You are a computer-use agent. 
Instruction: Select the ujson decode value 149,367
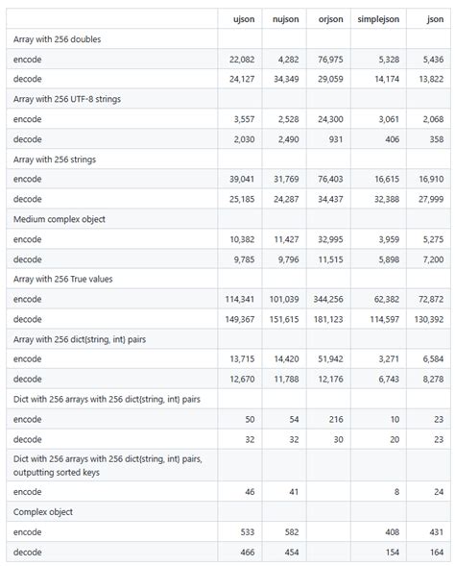pos(240,319)
